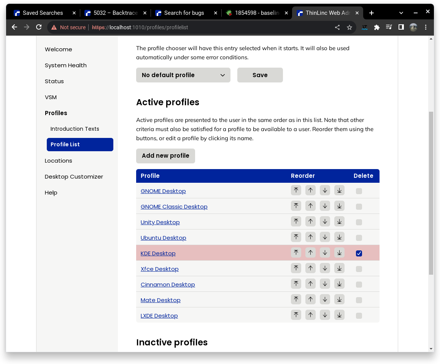Move Cinnamon Desktop profile to top

296,284
